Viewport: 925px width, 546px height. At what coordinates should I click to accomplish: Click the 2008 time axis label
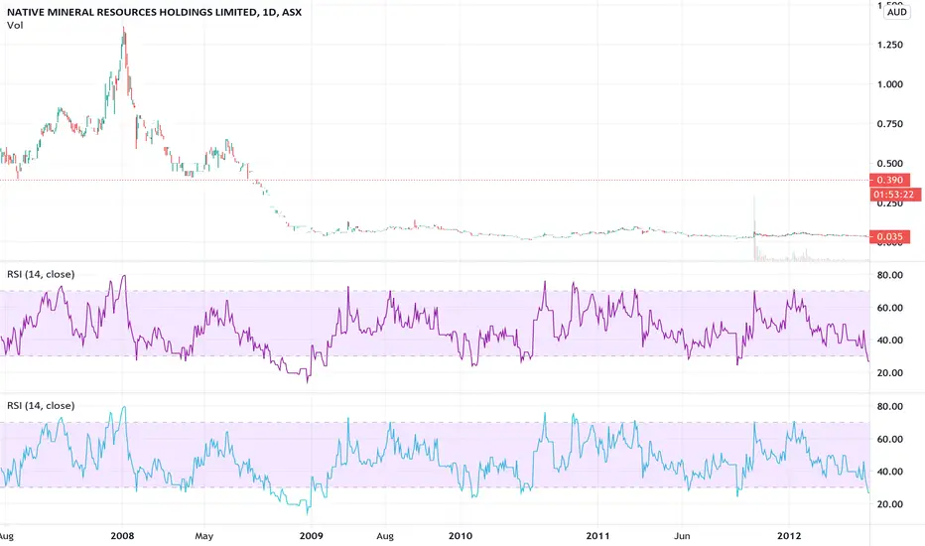pyautogui.click(x=122, y=536)
